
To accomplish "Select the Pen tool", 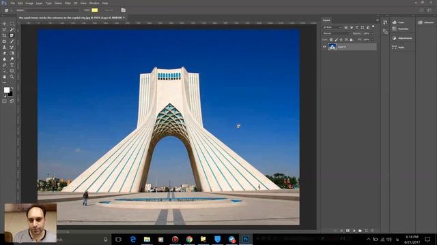I will (4, 65).
